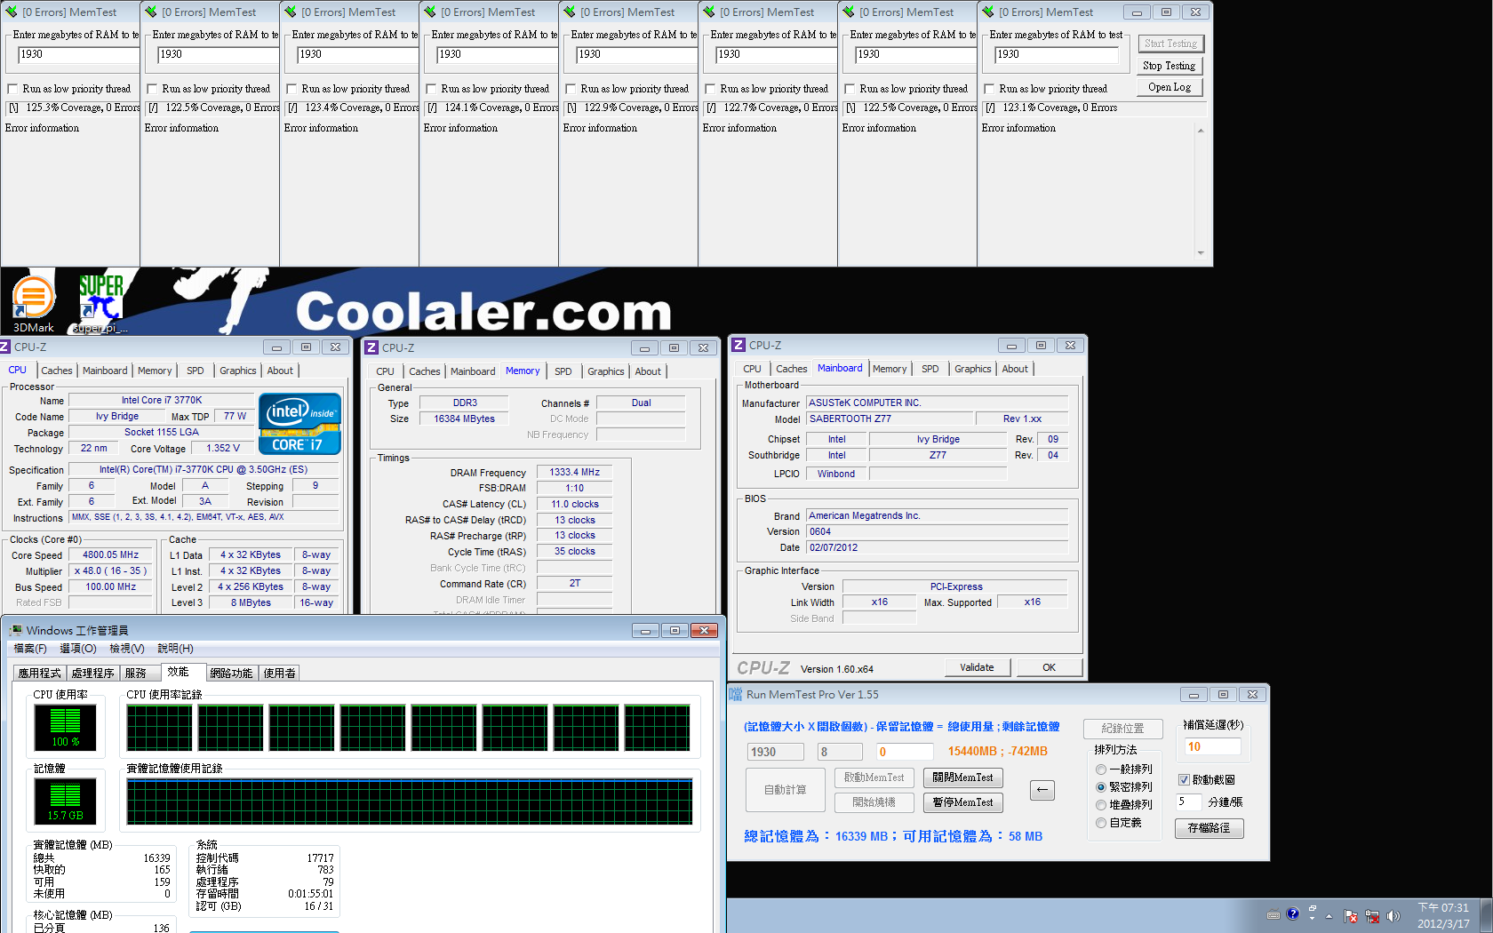Click the RAM megabytes field in the rightmost MemTest window

click(x=1056, y=54)
